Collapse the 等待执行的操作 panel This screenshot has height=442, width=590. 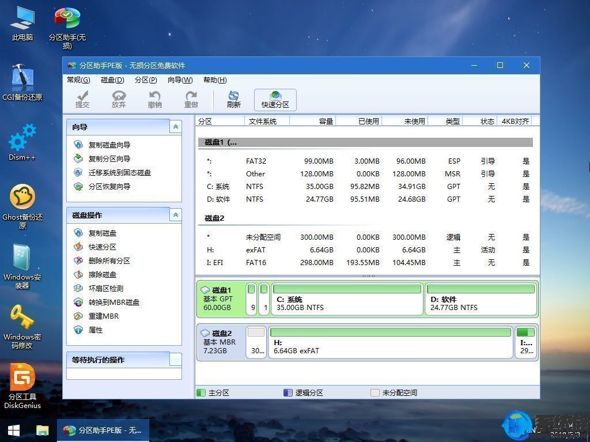coord(176,360)
